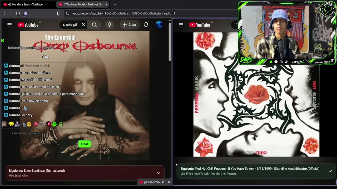Open YouTube notifications bell
This screenshot has height=189, width=337.
pos(146,25)
